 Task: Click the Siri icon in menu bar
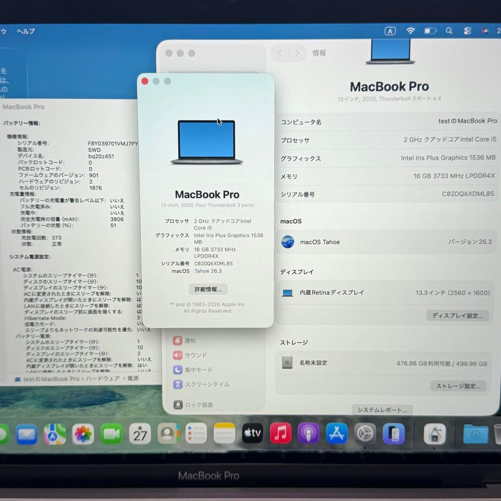click(485, 31)
